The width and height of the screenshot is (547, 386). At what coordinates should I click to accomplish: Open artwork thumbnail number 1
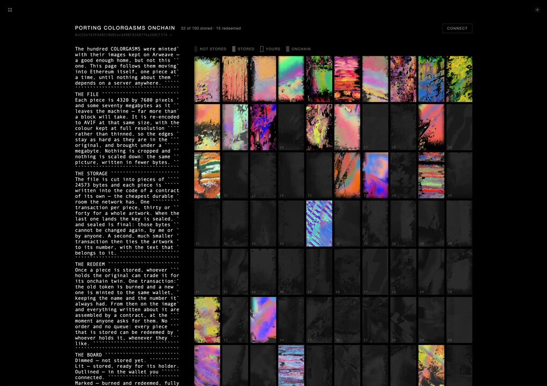click(207, 79)
